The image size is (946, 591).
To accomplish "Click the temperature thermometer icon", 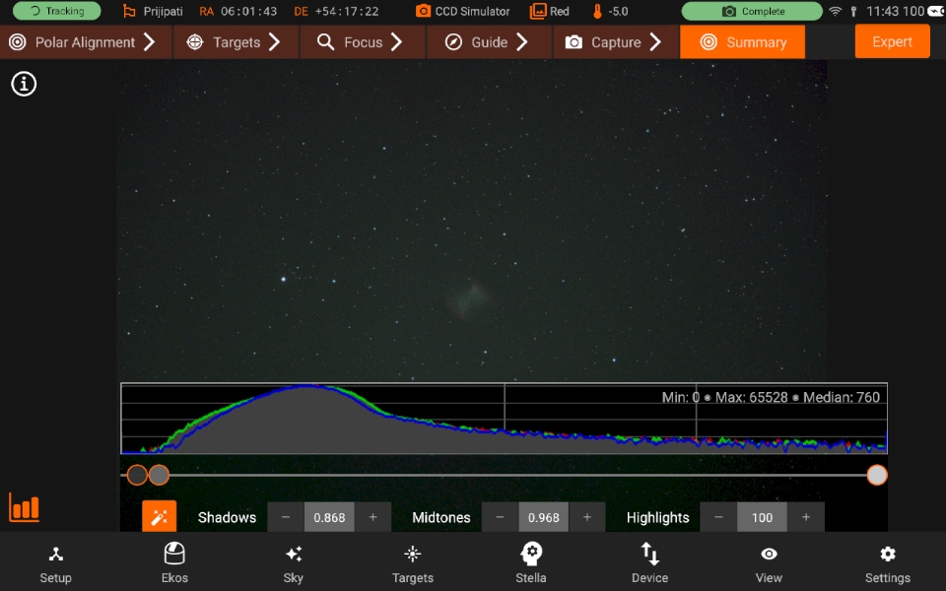I will click(597, 11).
